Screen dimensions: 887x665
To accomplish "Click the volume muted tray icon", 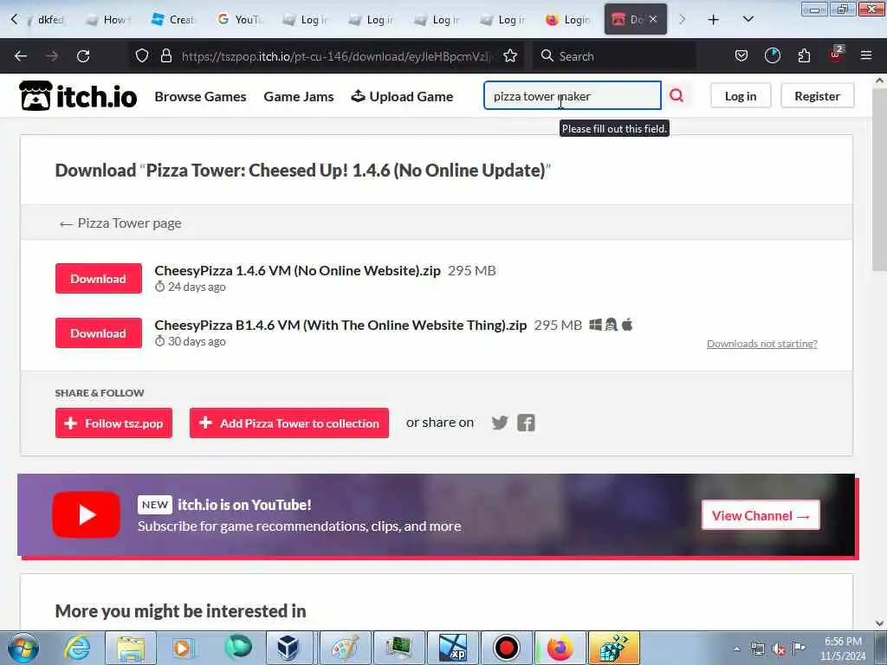I will [779, 649].
